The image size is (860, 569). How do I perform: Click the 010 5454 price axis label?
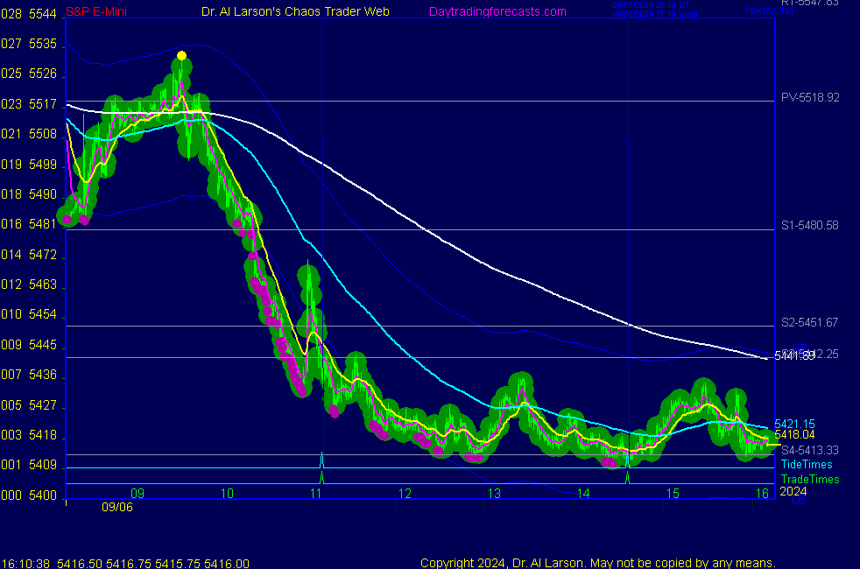[x=29, y=314]
